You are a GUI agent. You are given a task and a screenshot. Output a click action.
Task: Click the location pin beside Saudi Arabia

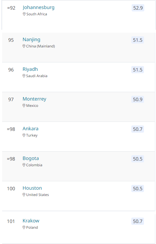pyautogui.click(x=24, y=76)
